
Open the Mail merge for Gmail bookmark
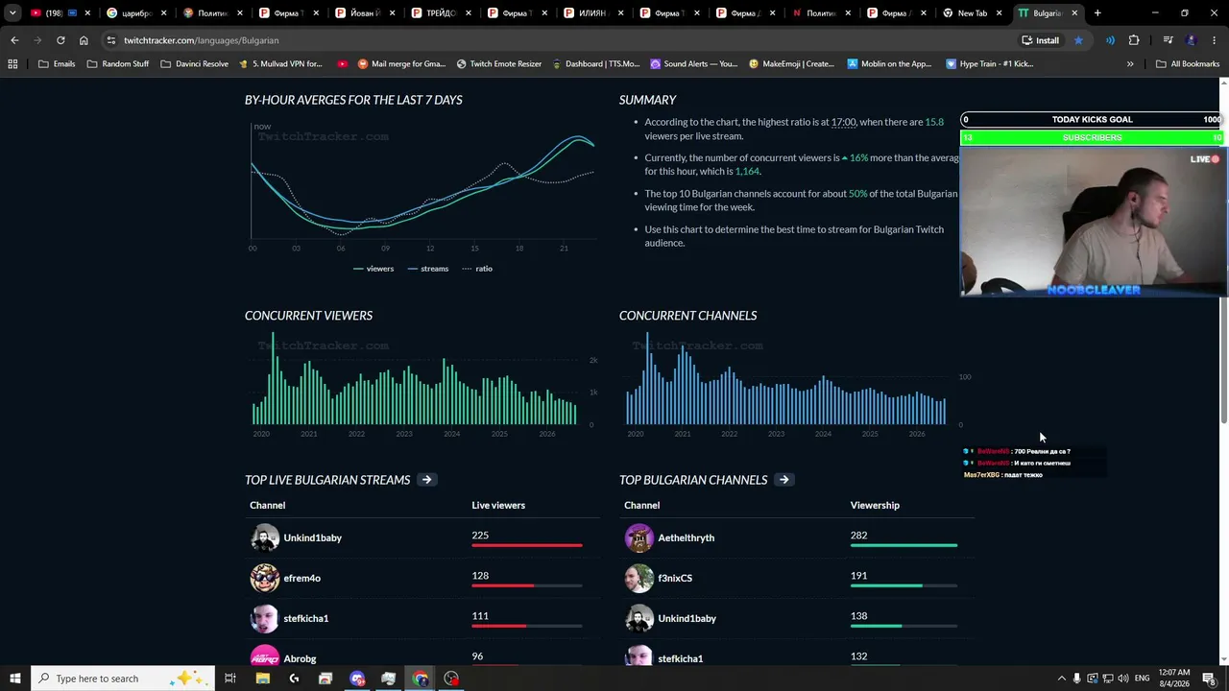click(x=401, y=64)
